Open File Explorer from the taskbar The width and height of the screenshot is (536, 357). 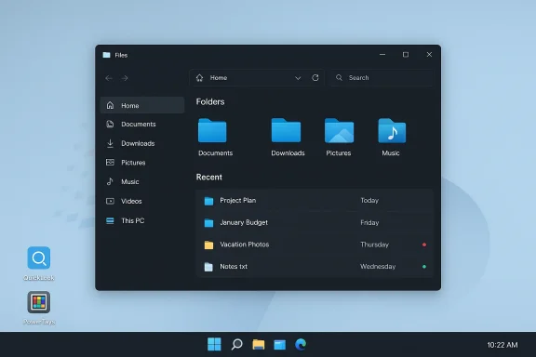(x=259, y=344)
